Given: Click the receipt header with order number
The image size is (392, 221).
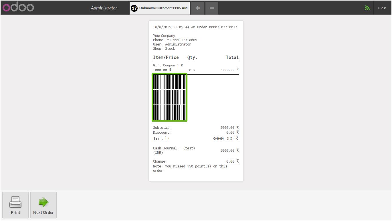Looking at the screenshot, I should click(196, 27).
